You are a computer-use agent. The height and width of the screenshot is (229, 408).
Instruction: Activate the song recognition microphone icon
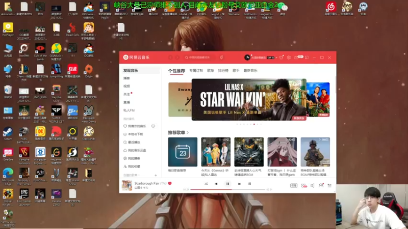tap(221, 58)
